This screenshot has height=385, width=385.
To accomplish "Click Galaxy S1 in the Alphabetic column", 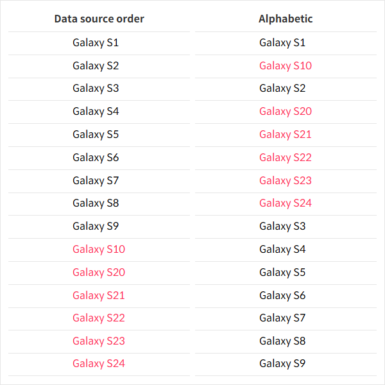I will click(x=282, y=43).
